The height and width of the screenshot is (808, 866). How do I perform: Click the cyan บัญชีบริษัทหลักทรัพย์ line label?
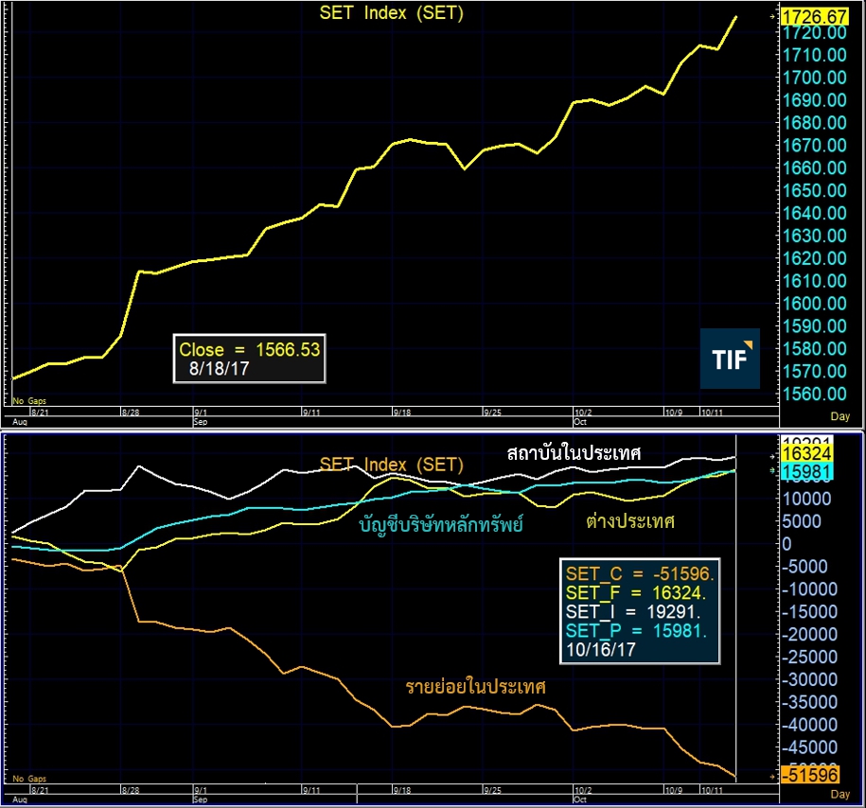[441, 523]
